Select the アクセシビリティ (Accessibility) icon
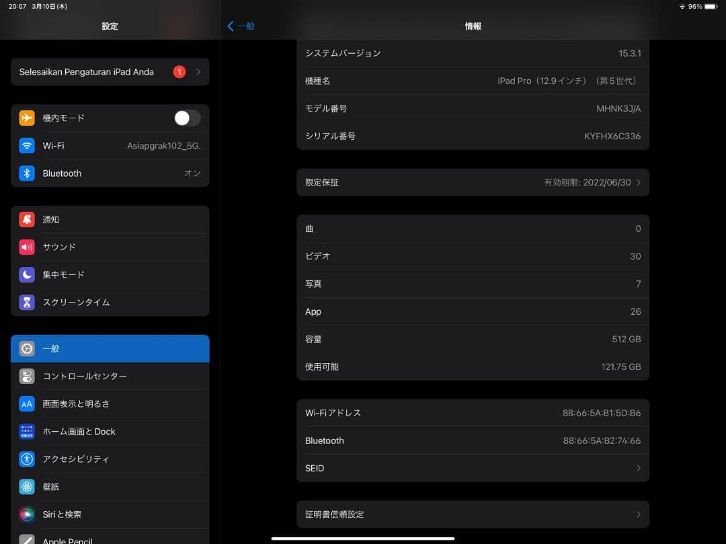The width and height of the screenshot is (726, 544). 26,459
